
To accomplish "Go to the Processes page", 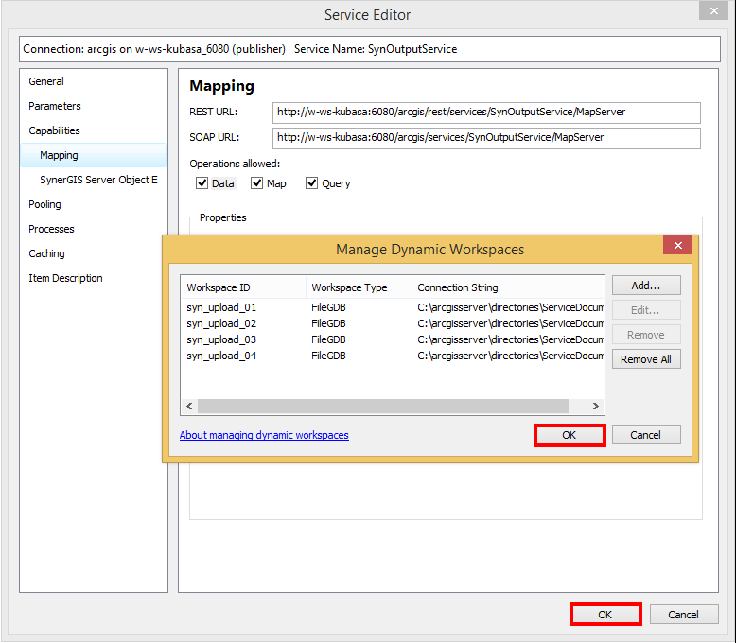I will pos(51,229).
